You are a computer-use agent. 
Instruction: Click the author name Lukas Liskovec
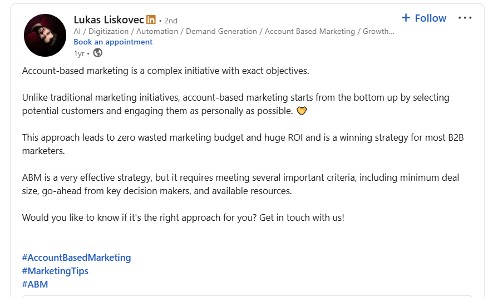click(109, 20)
